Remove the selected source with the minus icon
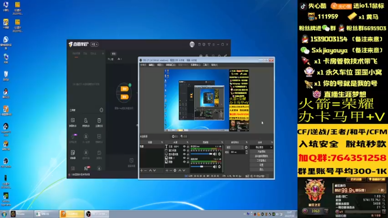The image size is (388, 218). coord(171,171)
